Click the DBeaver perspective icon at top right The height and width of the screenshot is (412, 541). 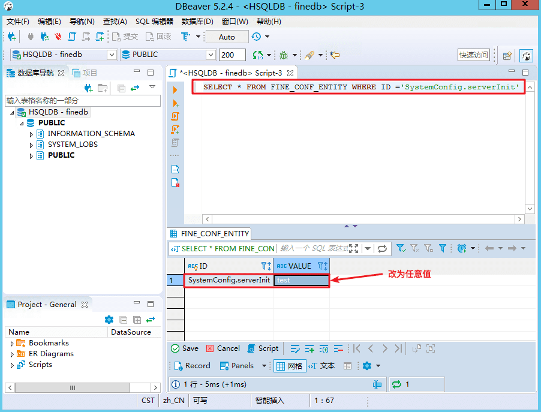click(x=527, y=56)
